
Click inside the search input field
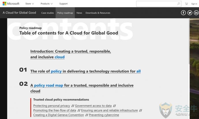tap(157, 4)
